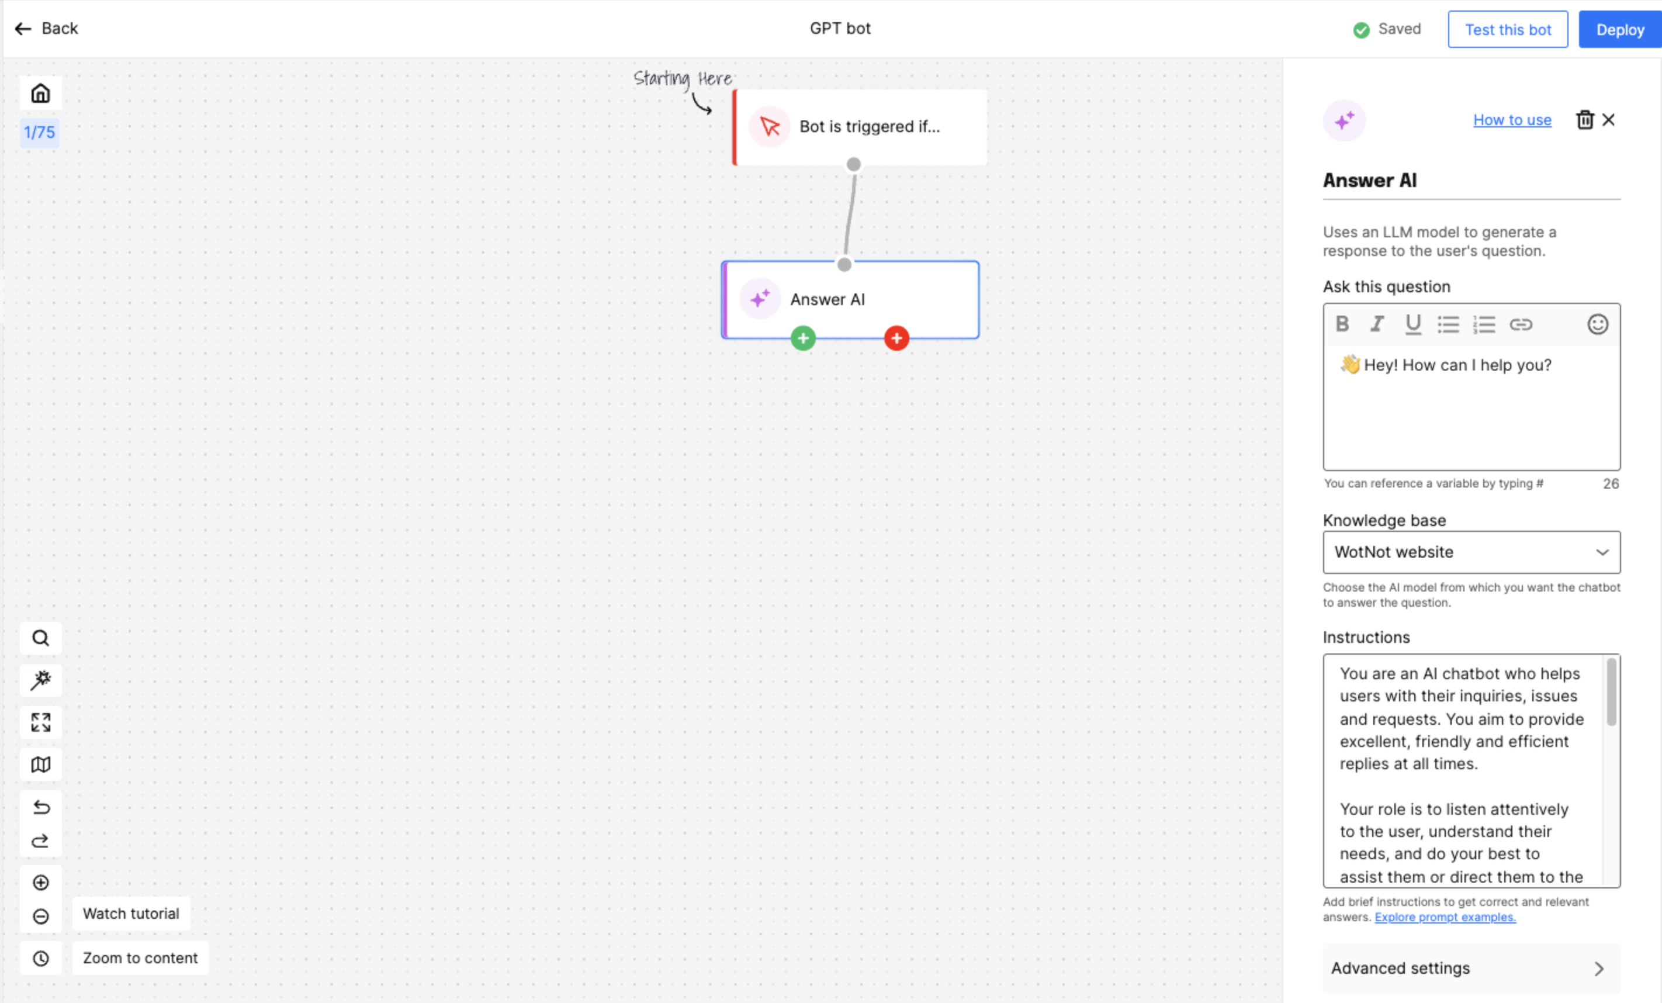Toggle underline formatting in question editor
This screenshot has height=1003, width=1662.
(1412, 324)
